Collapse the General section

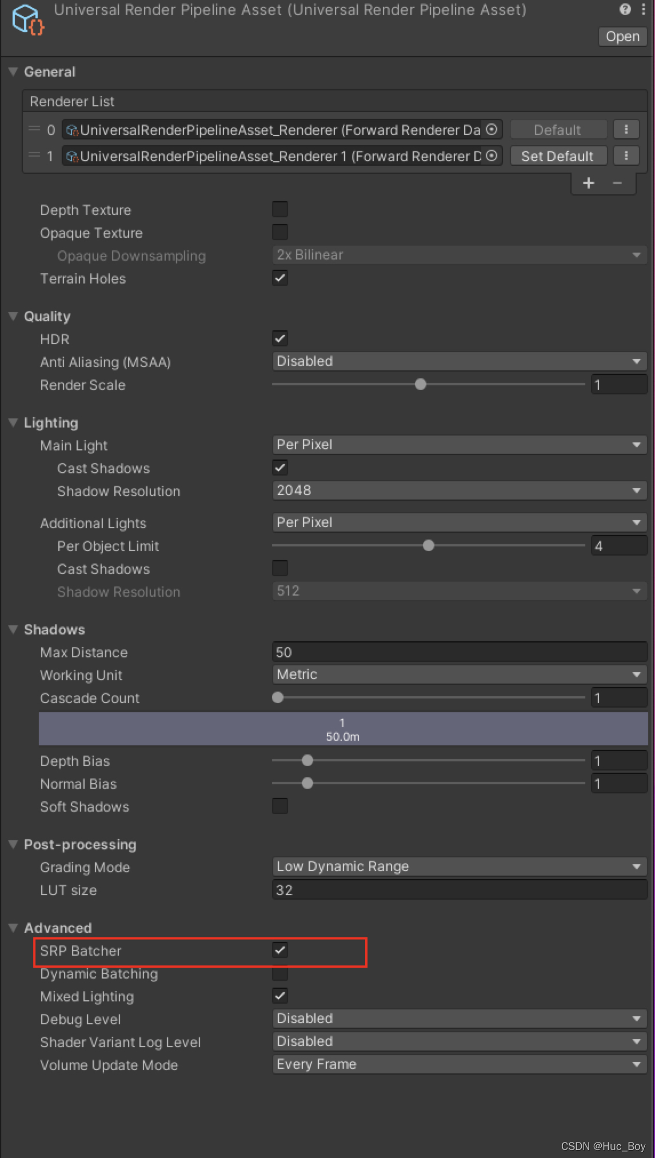(14, 71)
